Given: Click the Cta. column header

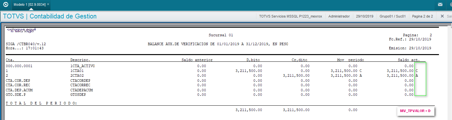Looking at the screenshot, I should (10, 60).
